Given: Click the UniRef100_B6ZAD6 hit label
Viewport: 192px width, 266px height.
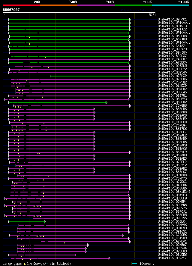Looking at the screenshot, I should (172, 109).
